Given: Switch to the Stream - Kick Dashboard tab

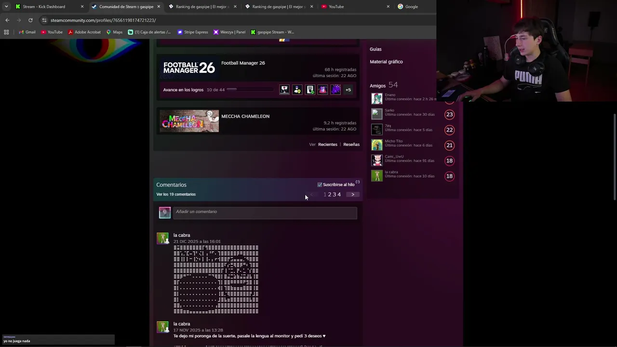Looking at the screenshot, I should 43,7.
